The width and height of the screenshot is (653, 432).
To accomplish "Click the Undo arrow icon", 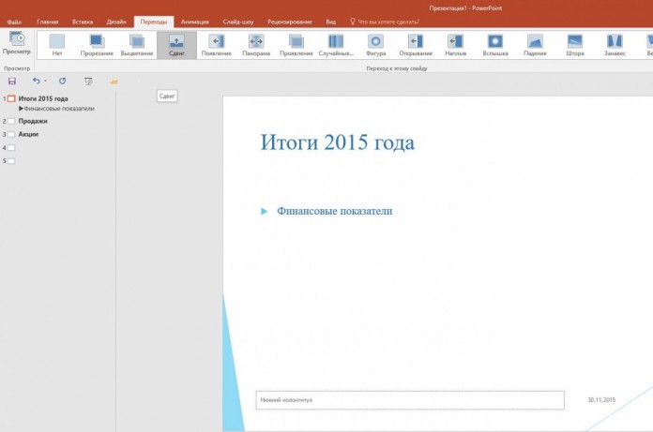I will click(37, 82).
